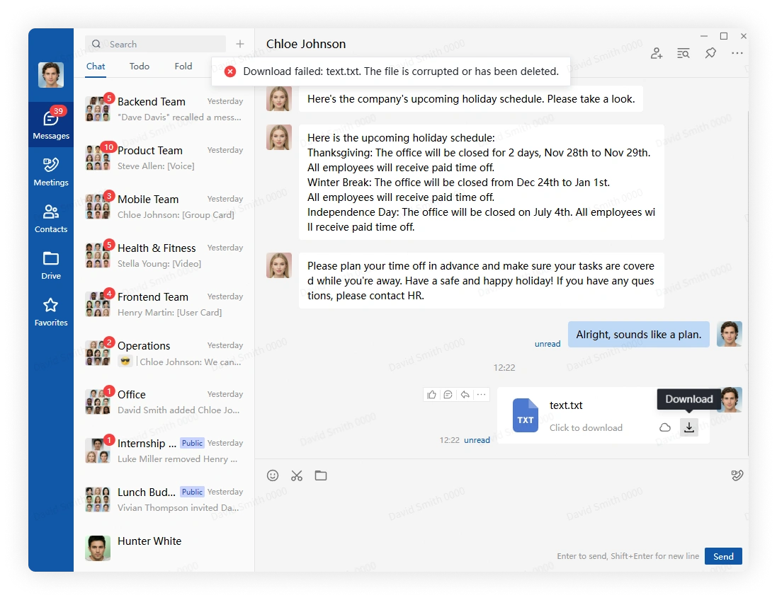Open the emoji picker
This screenshot has width=777, height=600.
coord(273,475)
